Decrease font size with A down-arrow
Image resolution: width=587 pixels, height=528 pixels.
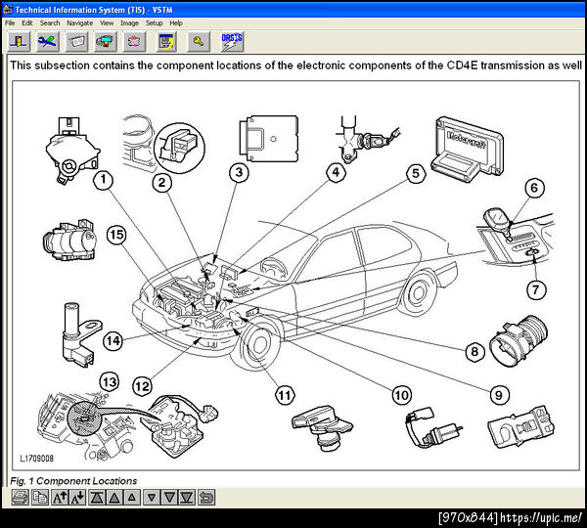(78, 498)
